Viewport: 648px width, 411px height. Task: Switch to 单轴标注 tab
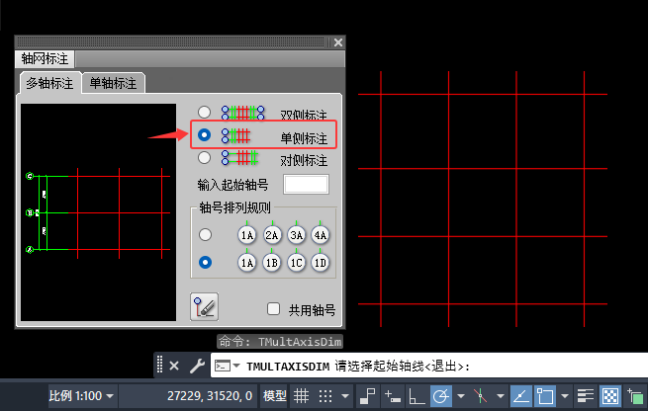point(113,83)
